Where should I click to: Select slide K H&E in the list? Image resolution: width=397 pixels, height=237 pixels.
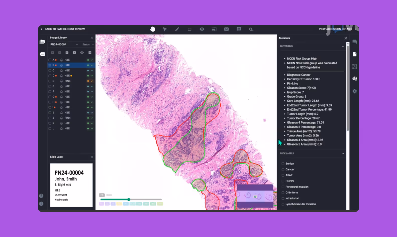pyautogui.click(x=71, y=123)
